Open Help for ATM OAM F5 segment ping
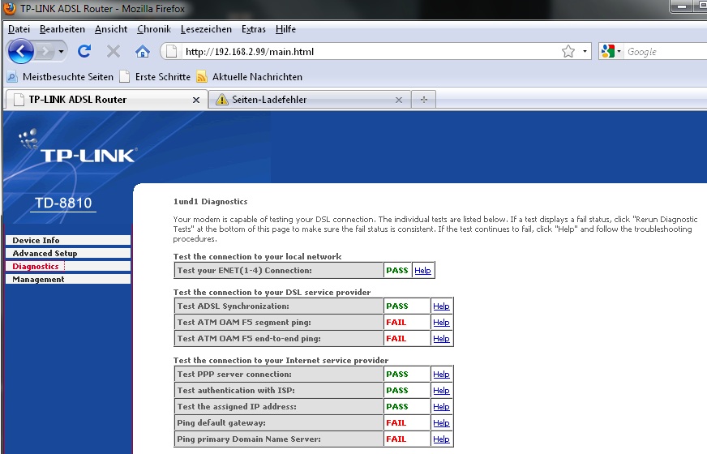The image size is (707, 454). [441, 323]
